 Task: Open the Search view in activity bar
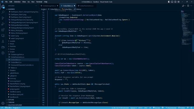(x=3, y=12)
